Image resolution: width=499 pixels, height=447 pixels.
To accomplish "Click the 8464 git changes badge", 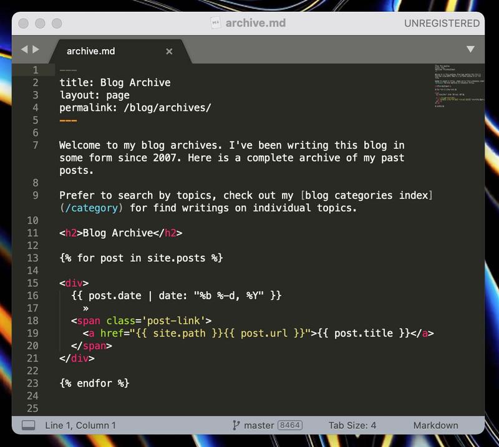I will pyautogui.click(x=290, y=425).
